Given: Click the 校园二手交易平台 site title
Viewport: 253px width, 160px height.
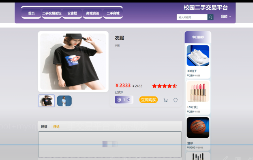Looking at the screenshot, I should coord(206,8).
